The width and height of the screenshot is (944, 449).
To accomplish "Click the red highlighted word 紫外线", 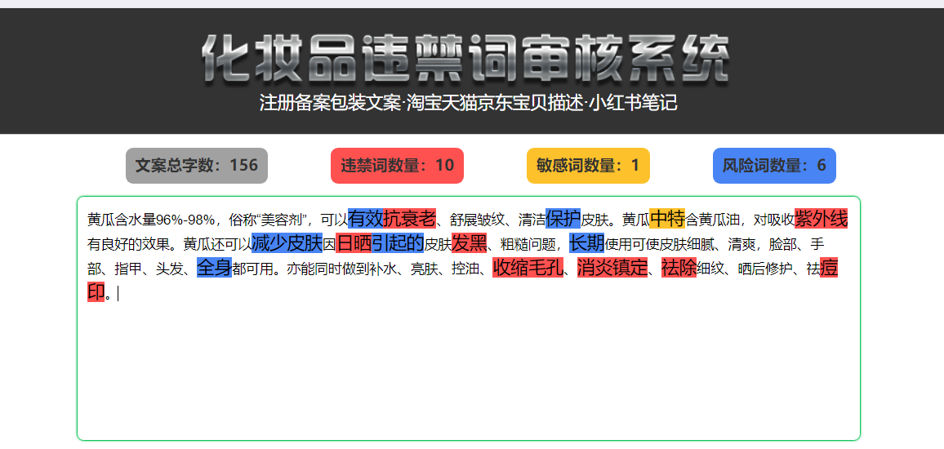I will 821,219.
